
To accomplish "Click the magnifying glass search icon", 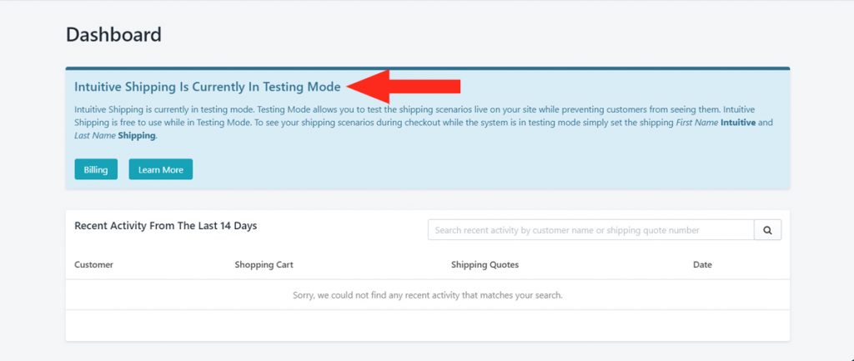I will click(x=767, y=230).
